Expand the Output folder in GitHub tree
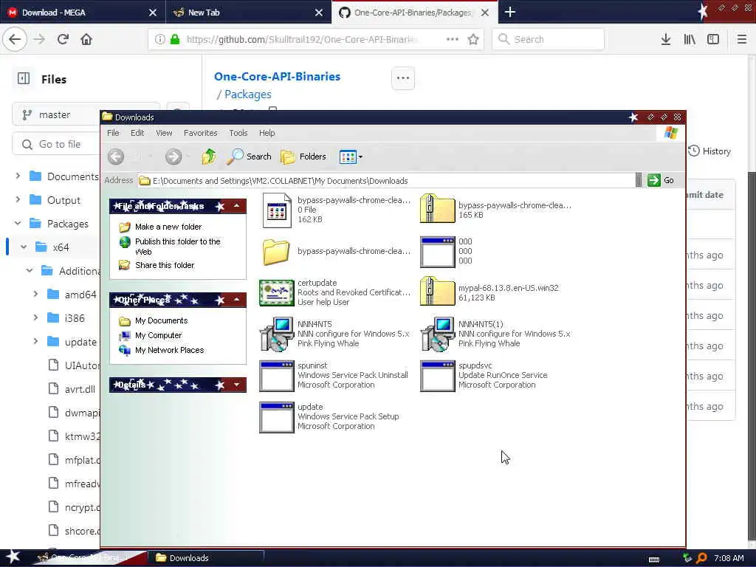The width and height of the screenshot is (756, 567). pos(18,199)
